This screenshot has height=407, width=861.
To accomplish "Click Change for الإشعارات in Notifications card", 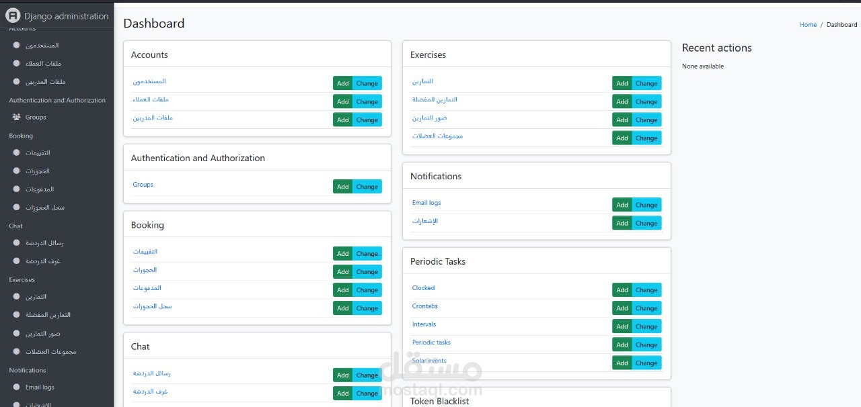I will [646, 223].
